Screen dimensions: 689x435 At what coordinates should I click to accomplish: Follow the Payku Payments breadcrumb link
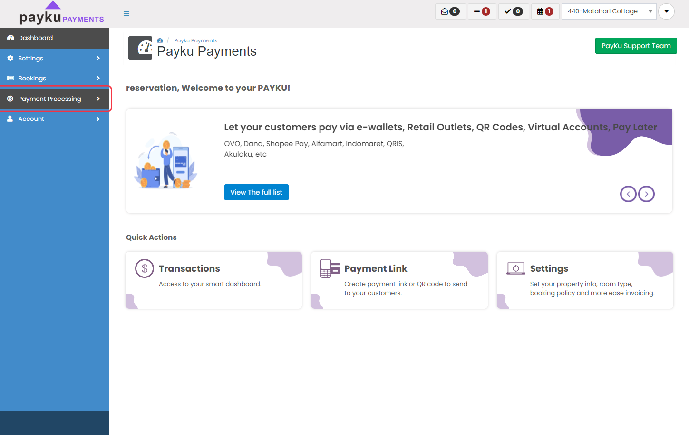point(195,40)
